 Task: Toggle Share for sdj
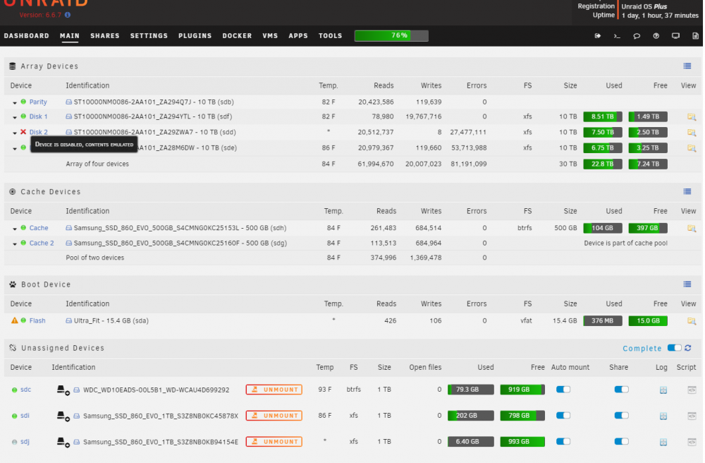click(x=621, y=441)
